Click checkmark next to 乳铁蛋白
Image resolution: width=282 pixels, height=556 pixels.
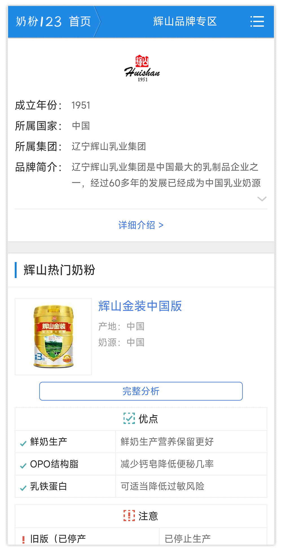(x=23, y=488)
